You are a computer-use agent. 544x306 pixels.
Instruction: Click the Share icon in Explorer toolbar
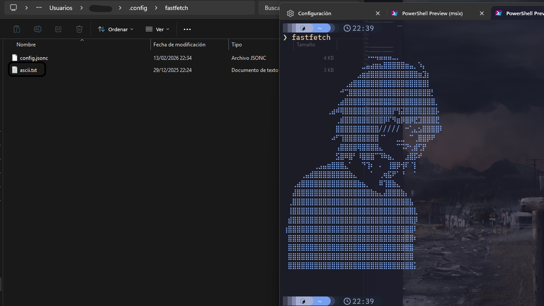coord(59,29)
